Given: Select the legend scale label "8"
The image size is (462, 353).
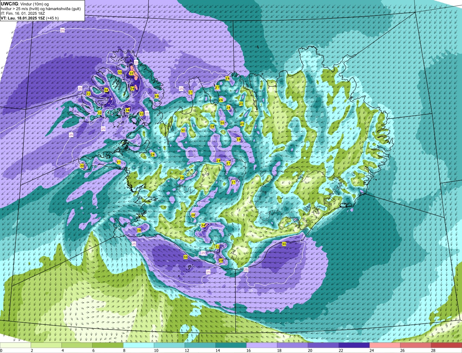Looking at the screenshot, I should coord(124,350).
